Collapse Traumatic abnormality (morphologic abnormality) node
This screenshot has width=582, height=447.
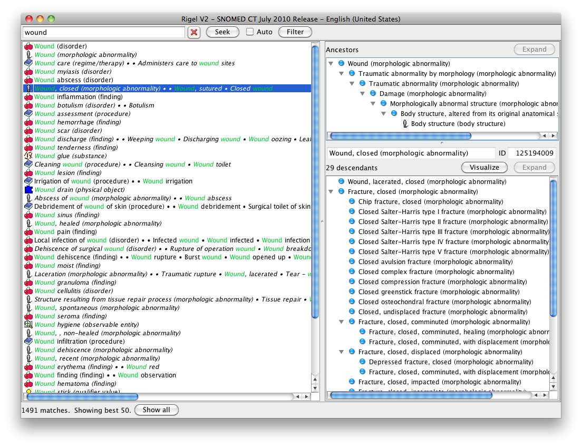coord(352,83)
